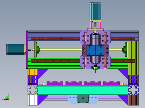
Task: Select the orange plate beside left bearing block
Action: [x=35, y=50]
